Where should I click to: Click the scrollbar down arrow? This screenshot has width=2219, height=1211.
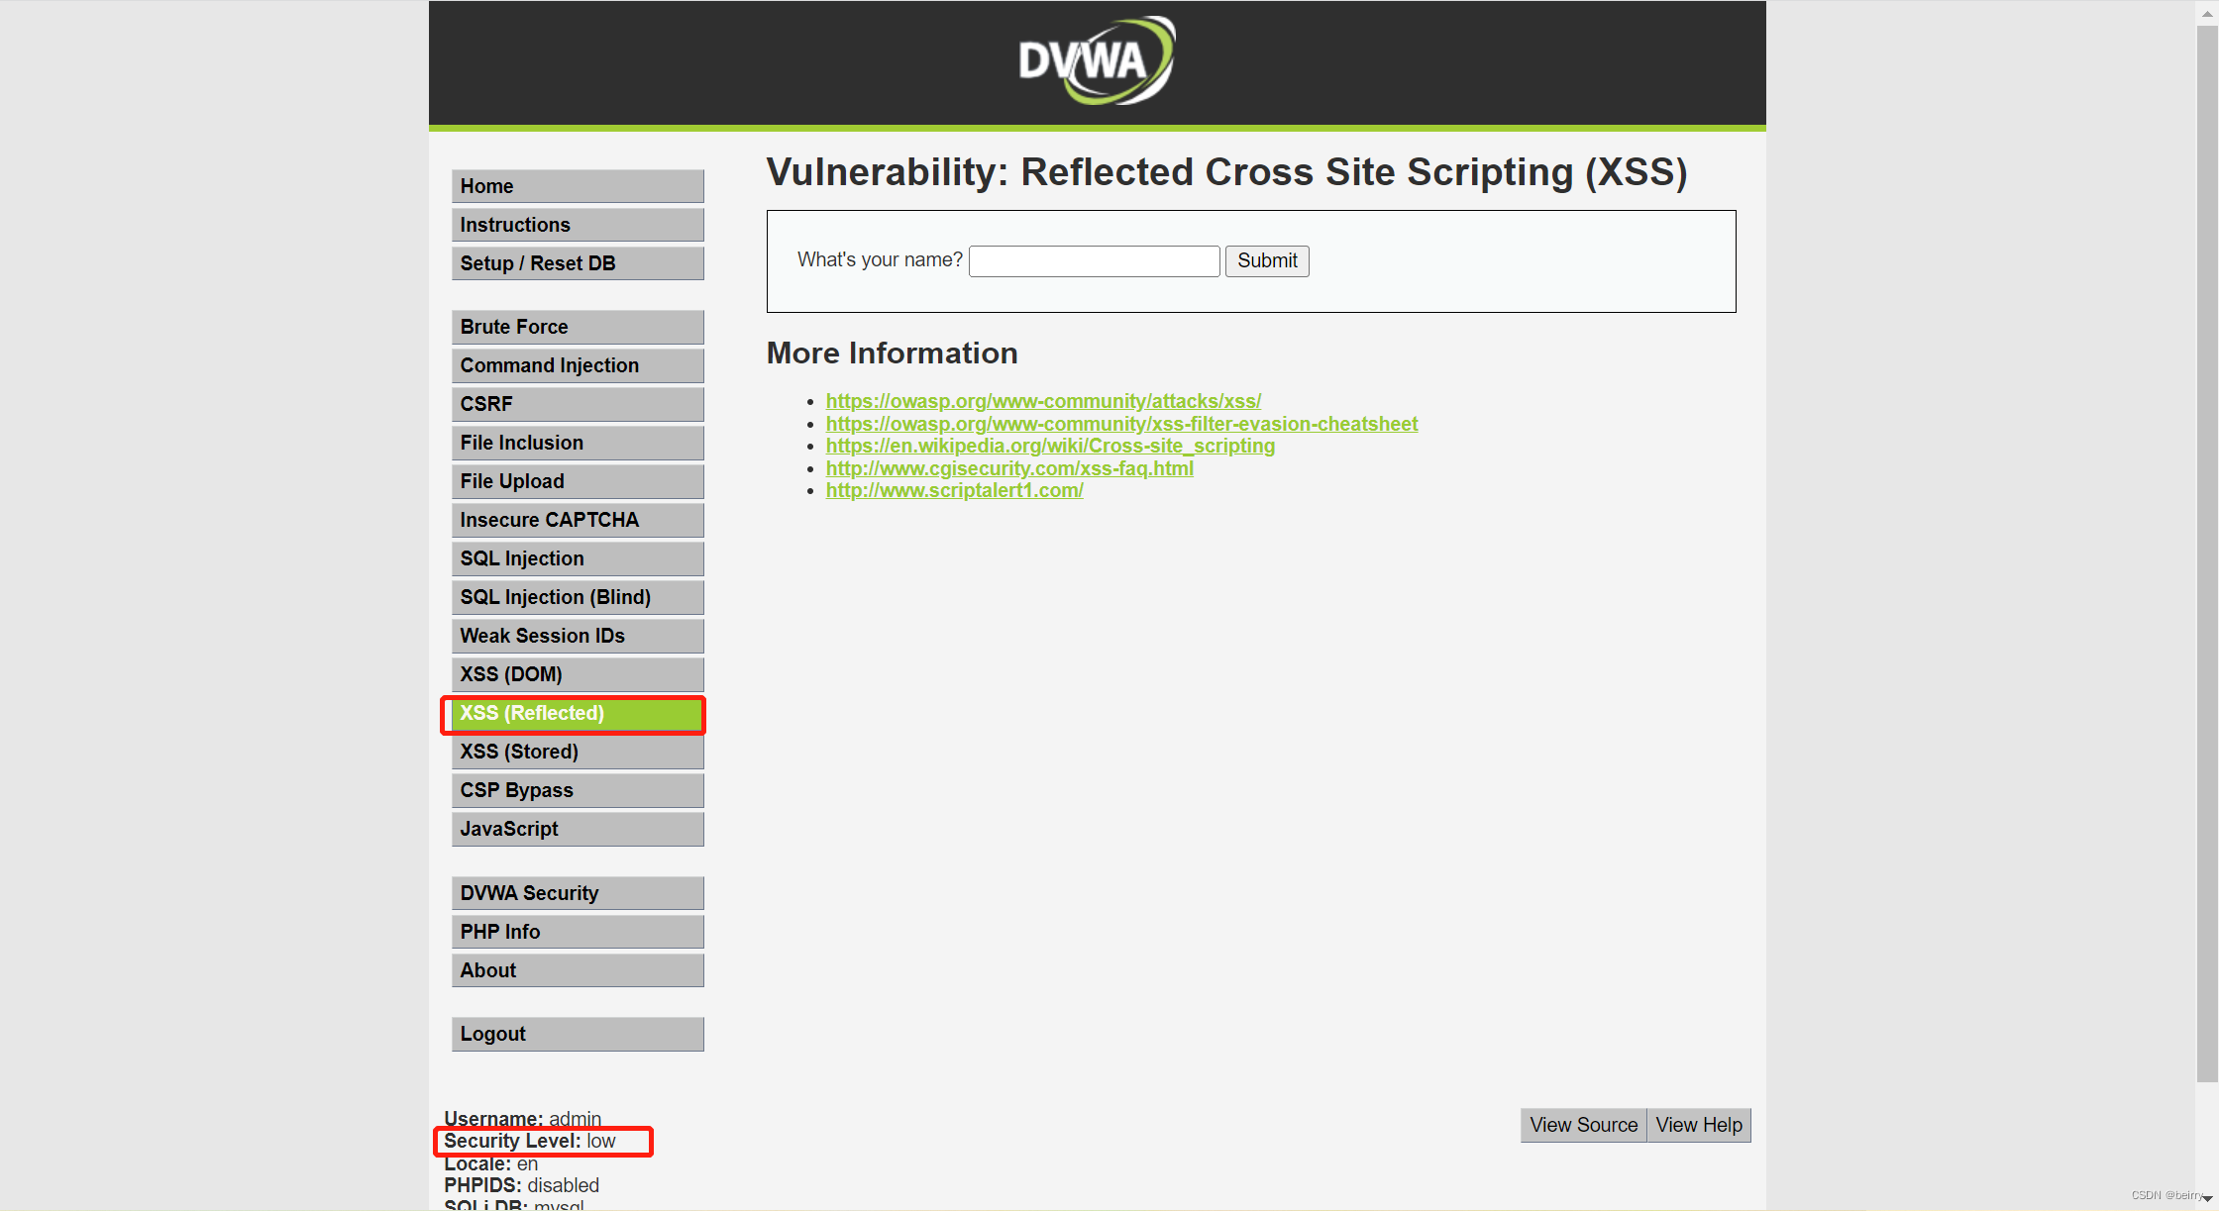tap(2207, 1199)
